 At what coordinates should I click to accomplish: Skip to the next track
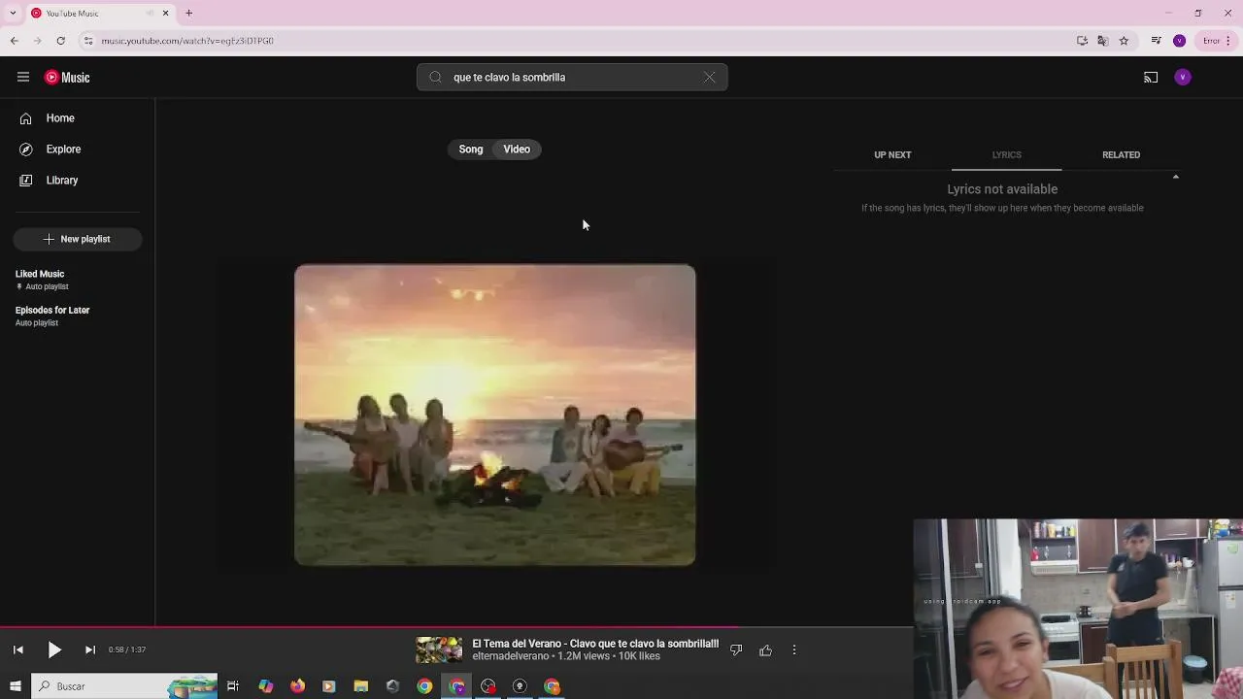pyautogui.click(x=89, y=650)
